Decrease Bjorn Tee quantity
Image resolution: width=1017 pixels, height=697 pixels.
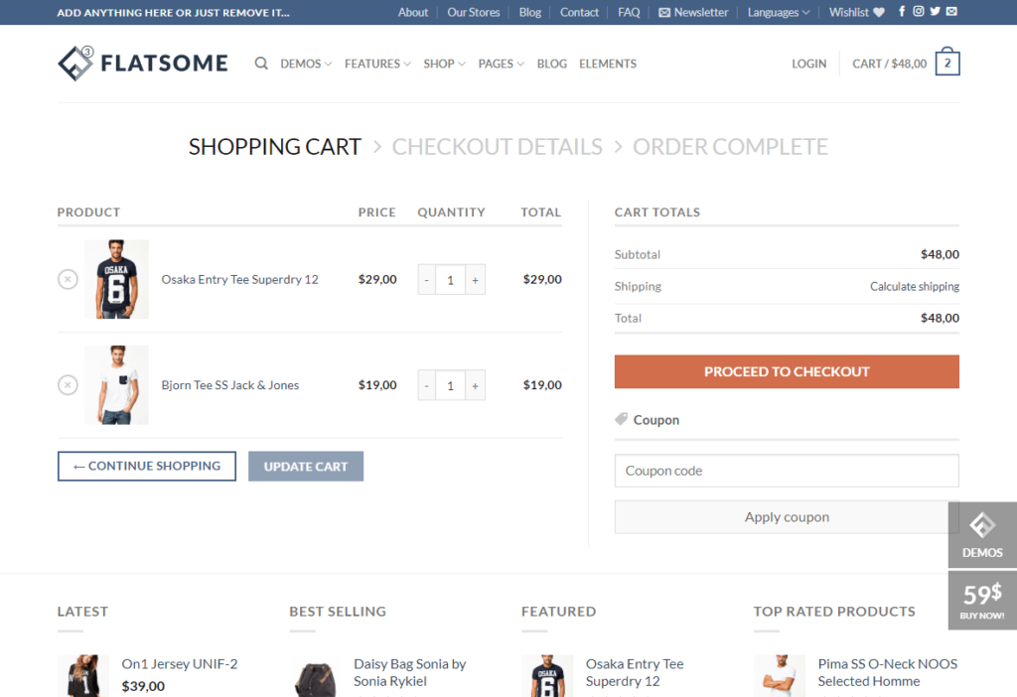pos(426,386)
